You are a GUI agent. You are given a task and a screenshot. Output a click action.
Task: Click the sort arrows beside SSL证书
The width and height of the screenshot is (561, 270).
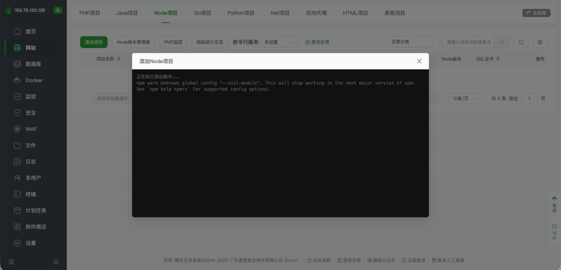tap(498, 59)
